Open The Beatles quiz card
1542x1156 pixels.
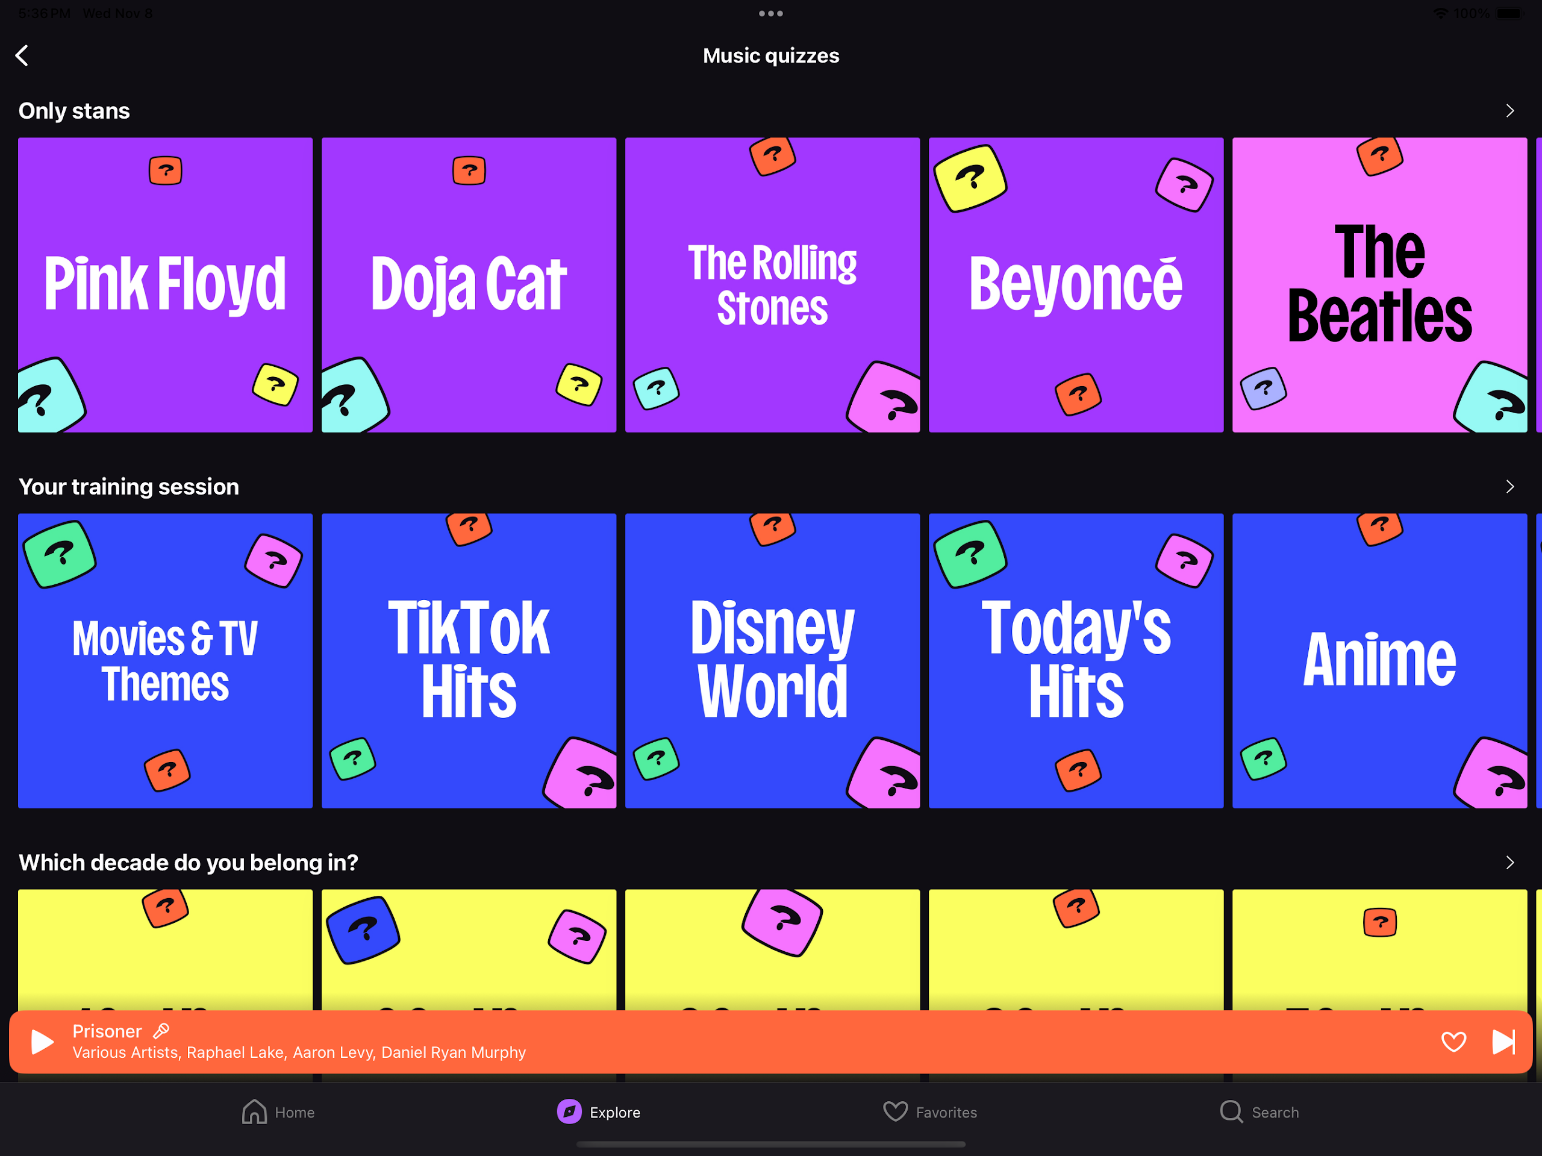1379,284
